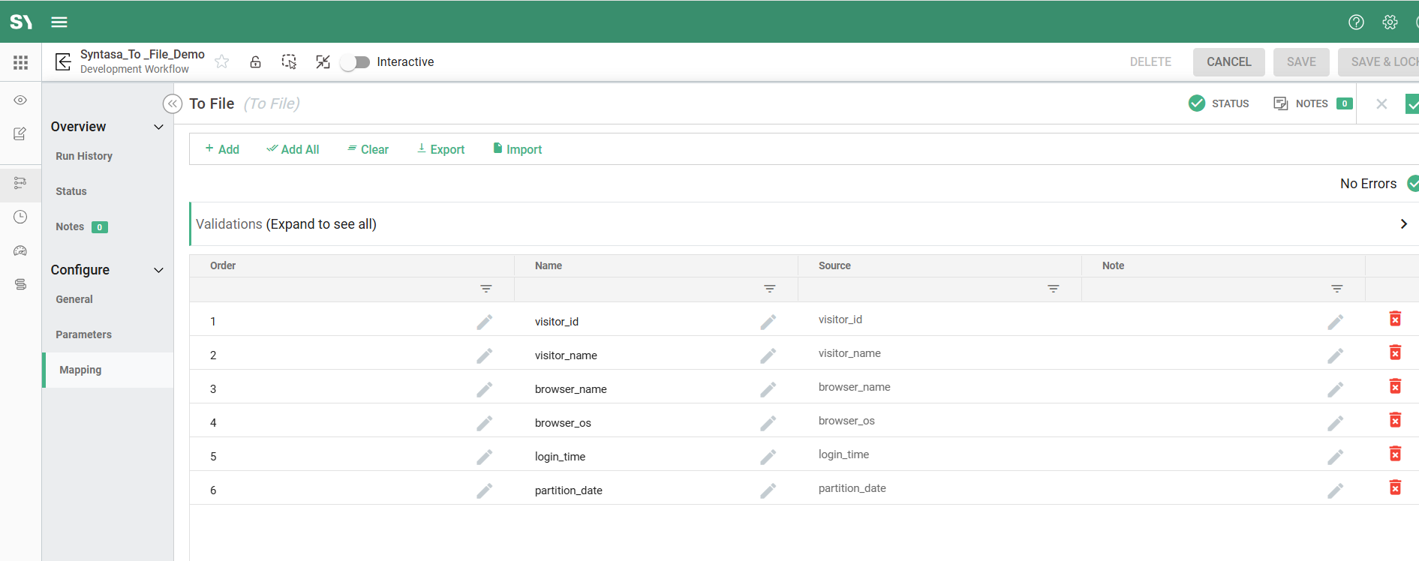Delete the visitor_id mapping row
The image size is (1419, 561).
[1395, 319]
